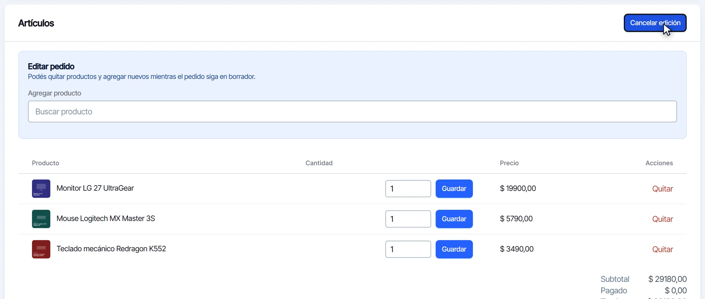Click the Editar pedido heading

click(x=51, y=66)
